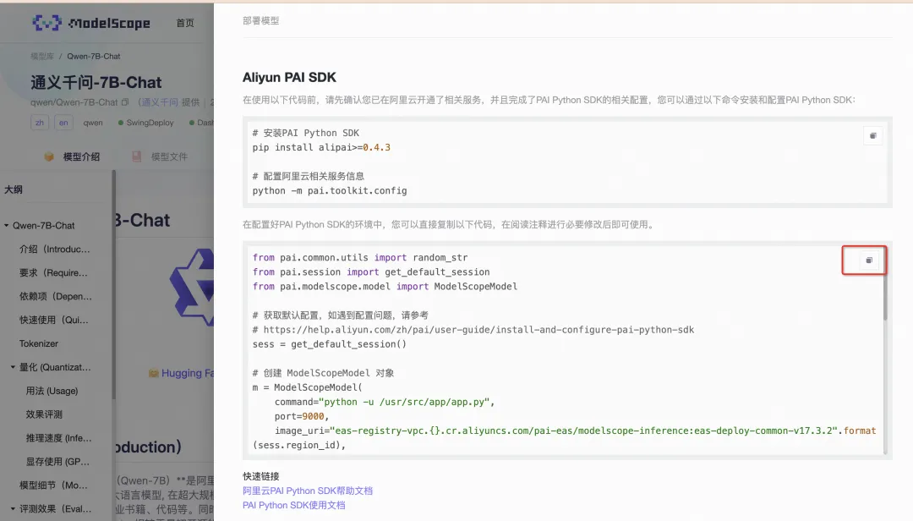Toggle the 评测效果 (Eval… outline node
Image resolution: width=913 pixels, height=521 pixels.
click(13, 509)
